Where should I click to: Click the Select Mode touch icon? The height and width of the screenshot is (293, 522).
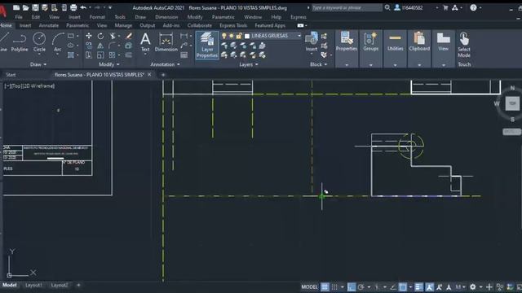[464, 46]
